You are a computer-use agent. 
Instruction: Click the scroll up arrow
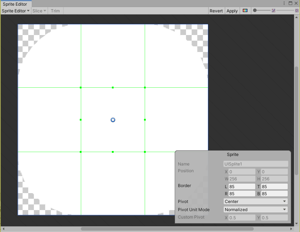pyautogui.click(x=296, y=17)
